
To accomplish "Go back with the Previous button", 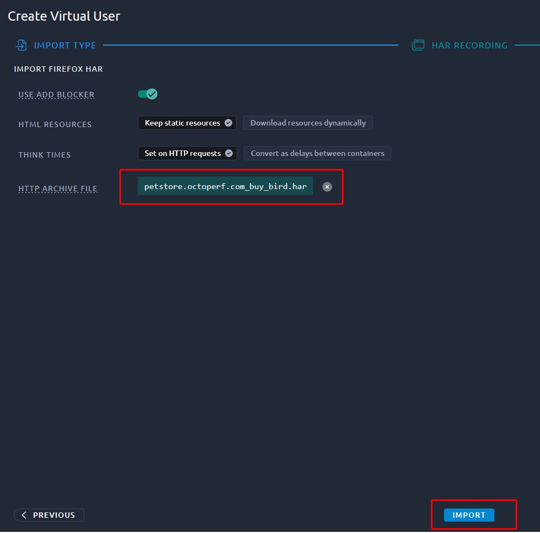I will coord(49,515).
